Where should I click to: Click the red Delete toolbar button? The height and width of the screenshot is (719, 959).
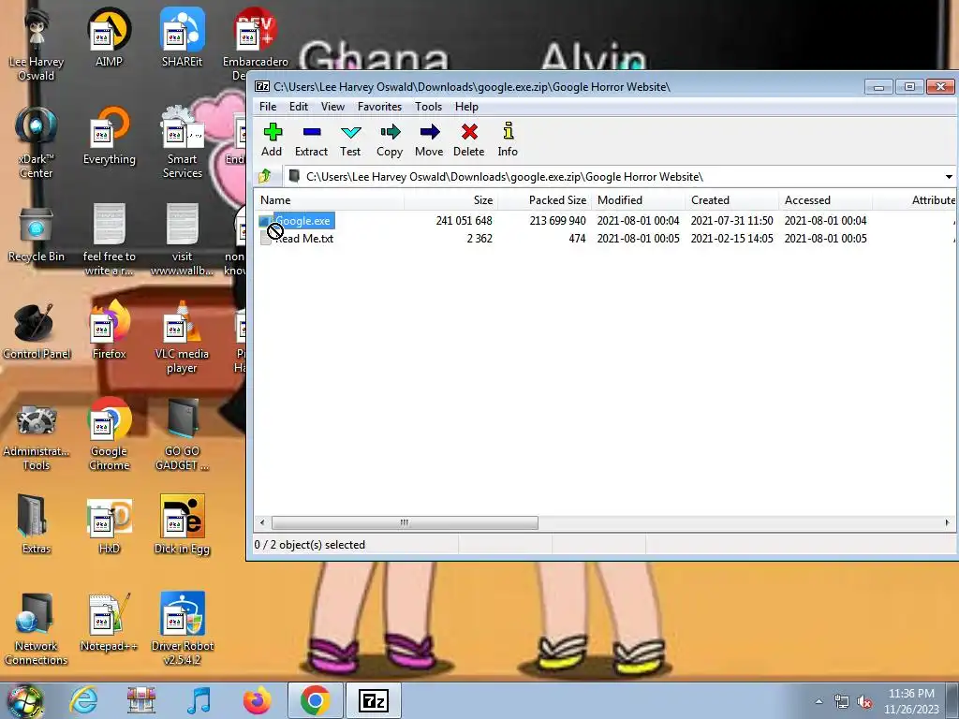(x=469, y=140)
